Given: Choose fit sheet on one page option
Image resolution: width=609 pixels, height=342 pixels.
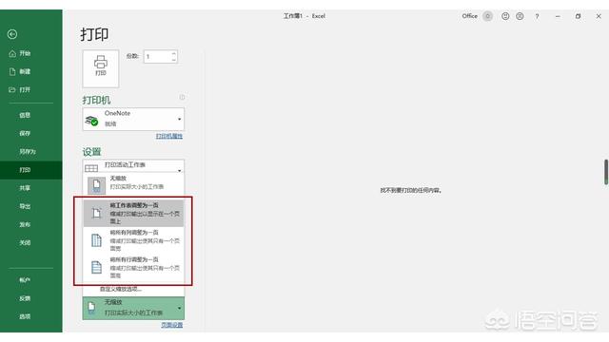Looking at the screenshot, I should tap(133, 213).
